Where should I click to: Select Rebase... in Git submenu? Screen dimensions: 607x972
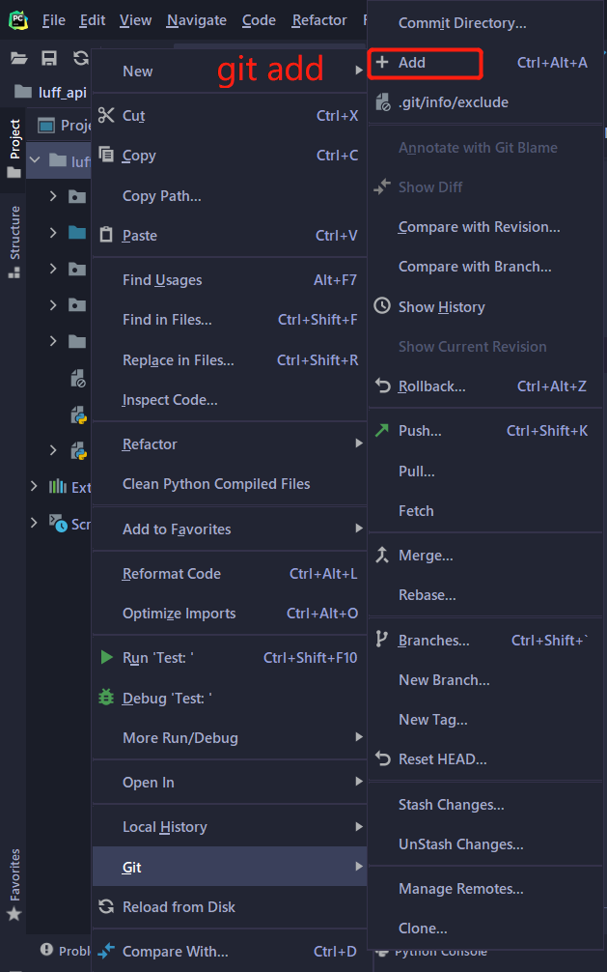tap(485, 595)
